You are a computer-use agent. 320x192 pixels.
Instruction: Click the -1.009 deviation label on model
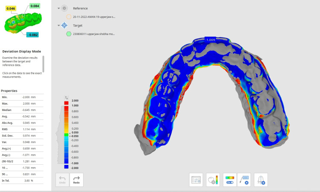210,40
